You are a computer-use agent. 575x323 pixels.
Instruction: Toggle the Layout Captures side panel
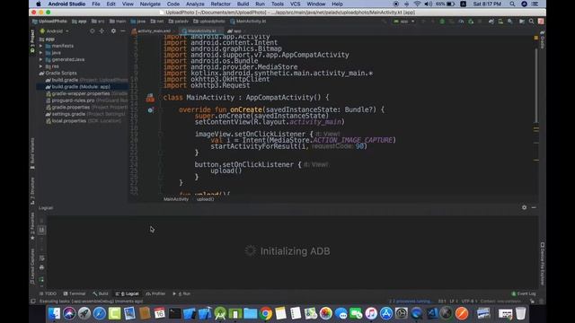(x=32, y=266)
